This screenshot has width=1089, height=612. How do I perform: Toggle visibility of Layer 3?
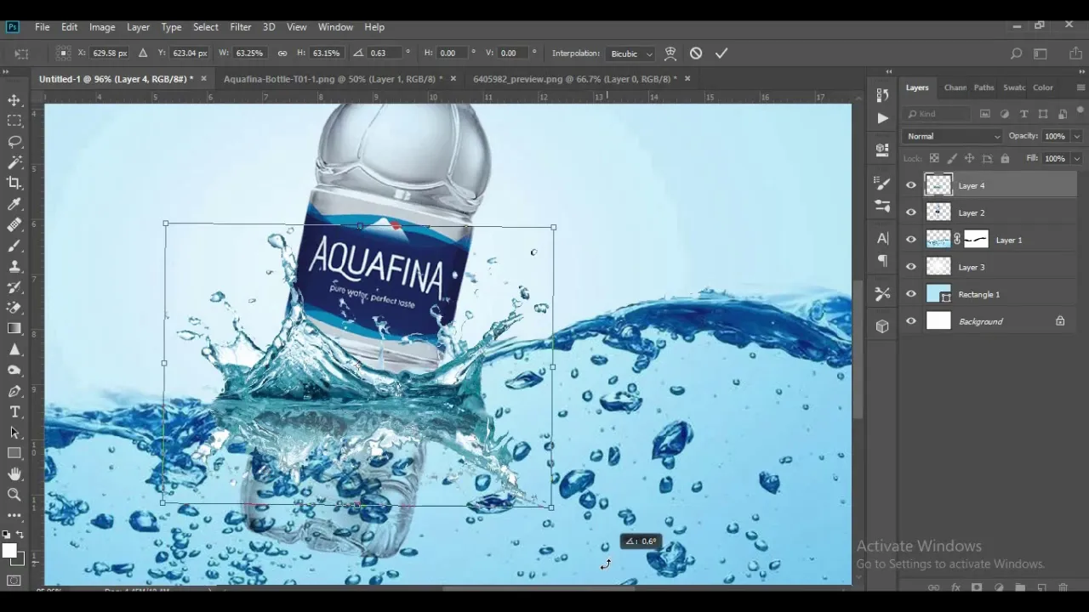point(911,267)
